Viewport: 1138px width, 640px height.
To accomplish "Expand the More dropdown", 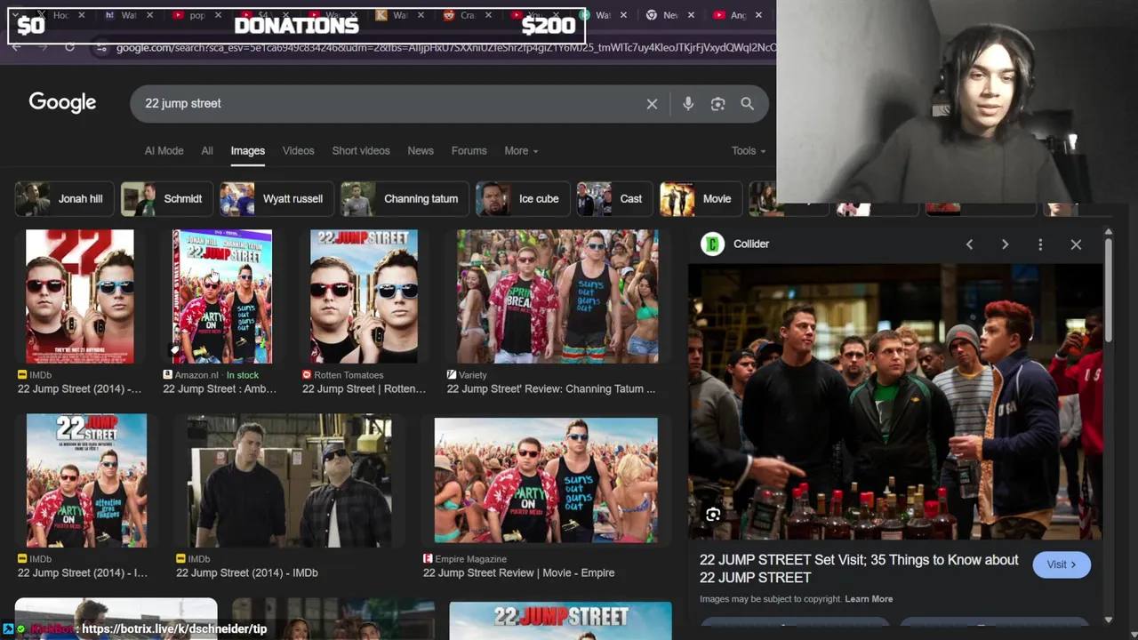I will tap(521, 150).
